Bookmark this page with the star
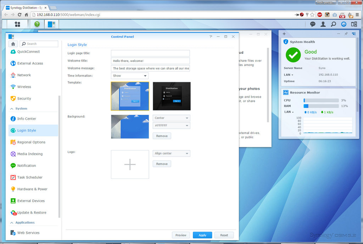The width and height of the screenshot is (363, 244). click(x=312, y=15)
